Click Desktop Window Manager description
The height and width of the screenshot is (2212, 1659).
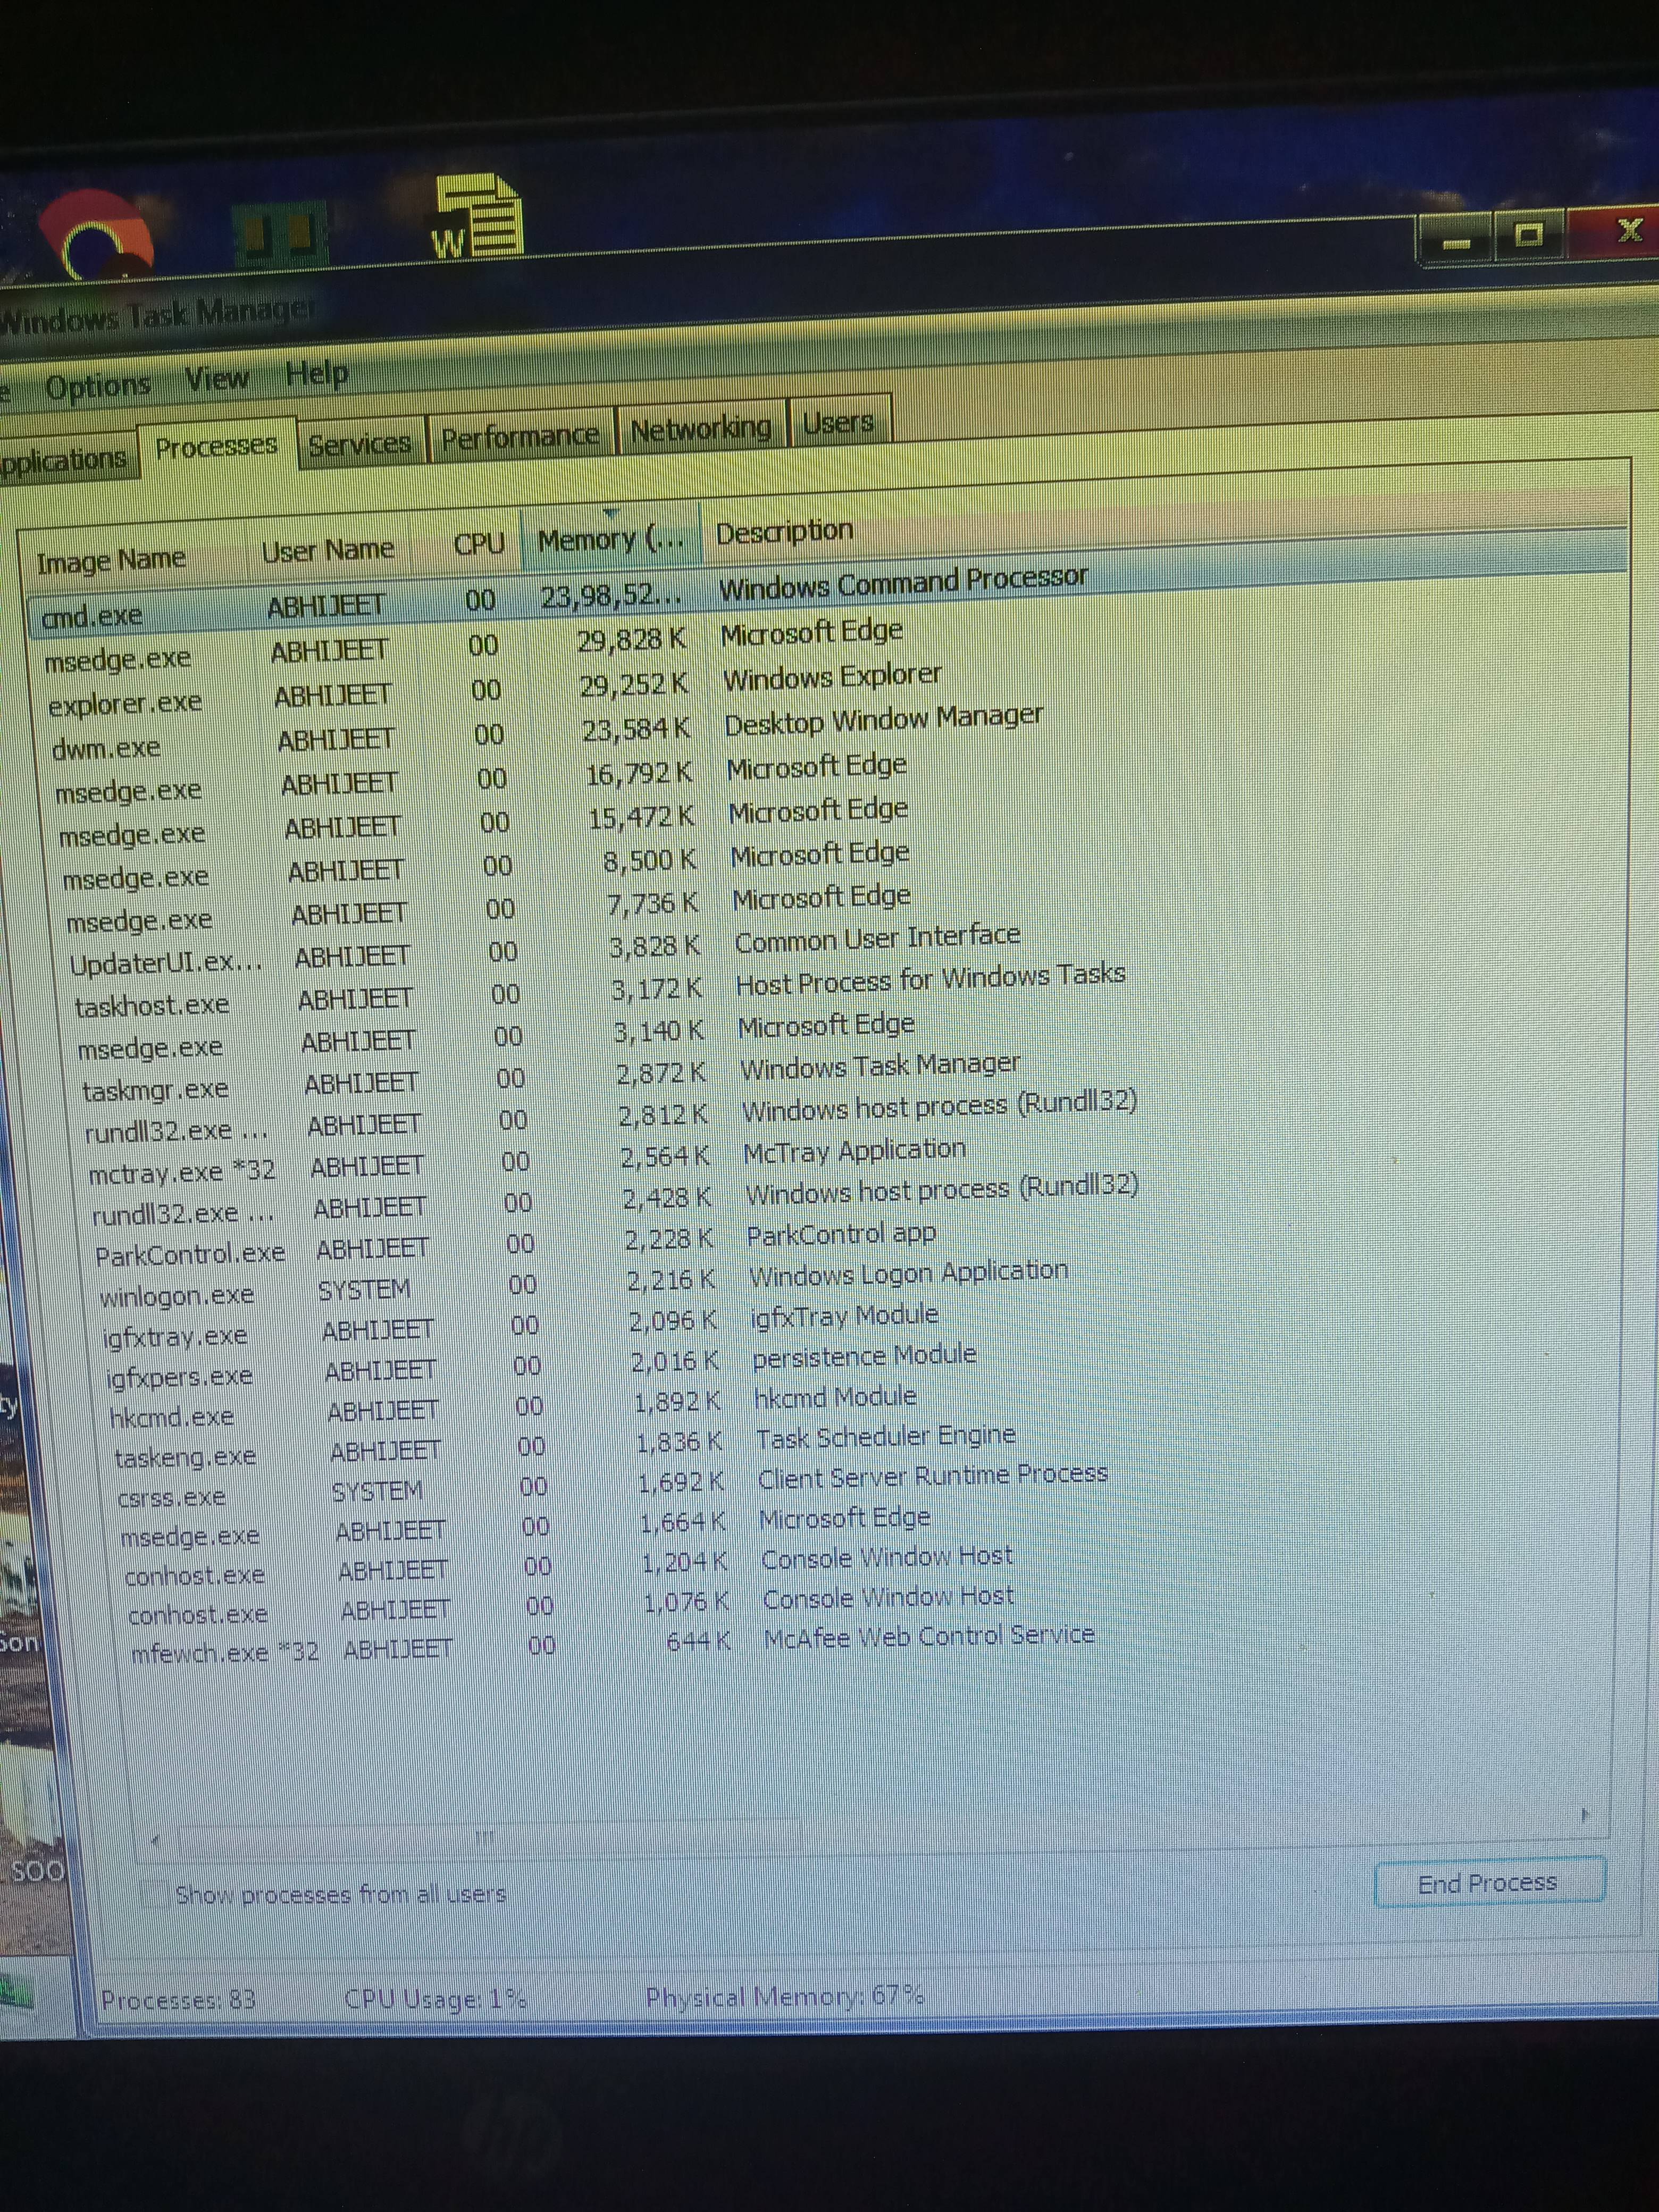[883, 719]
